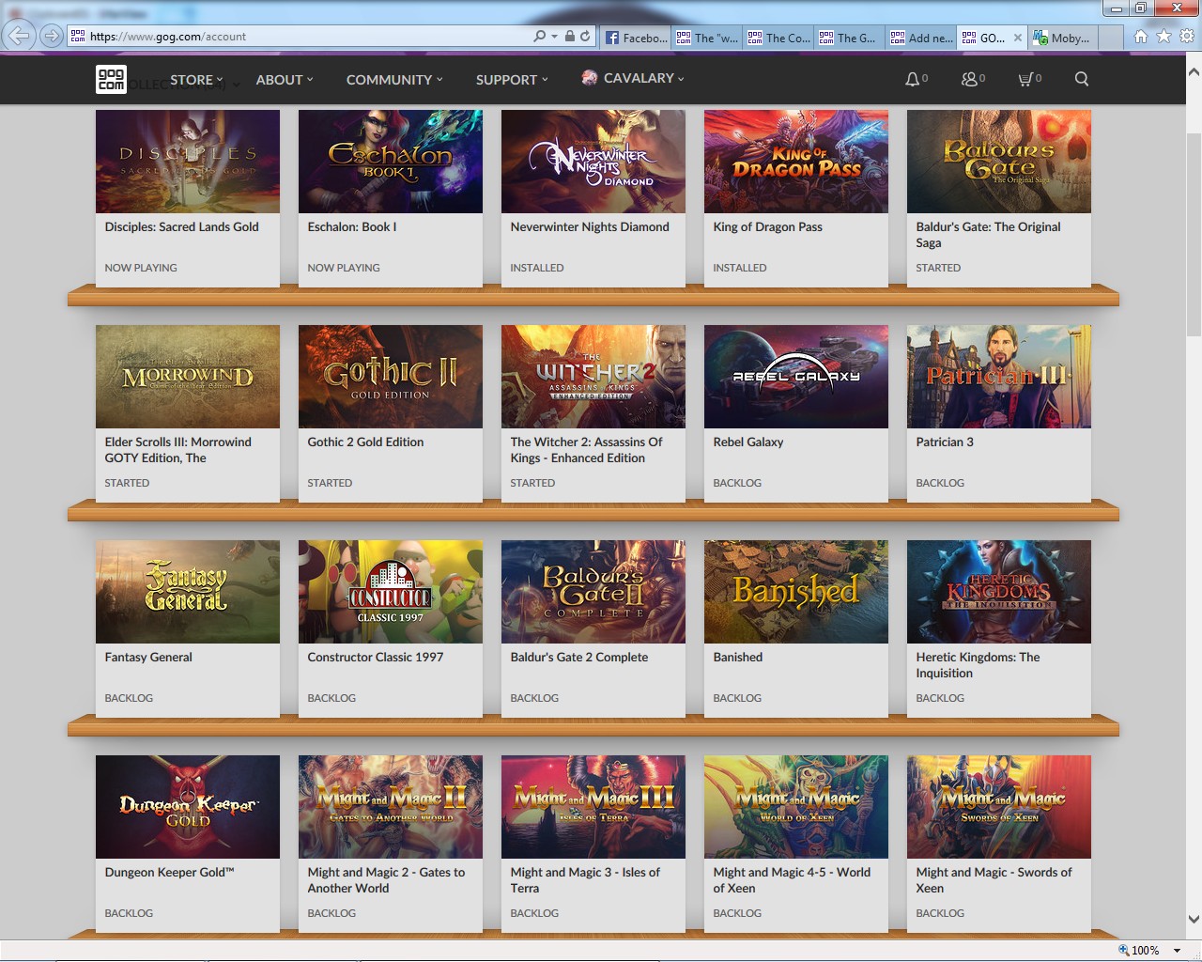This screenshot has height=962, width=1202.
Task: Click the search magnifier in GOG header
Action: [1082, 79]
